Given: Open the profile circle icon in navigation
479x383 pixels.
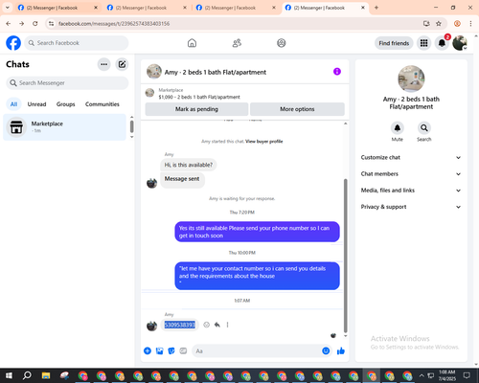Looking at the screenshot, I should point(282,43).
